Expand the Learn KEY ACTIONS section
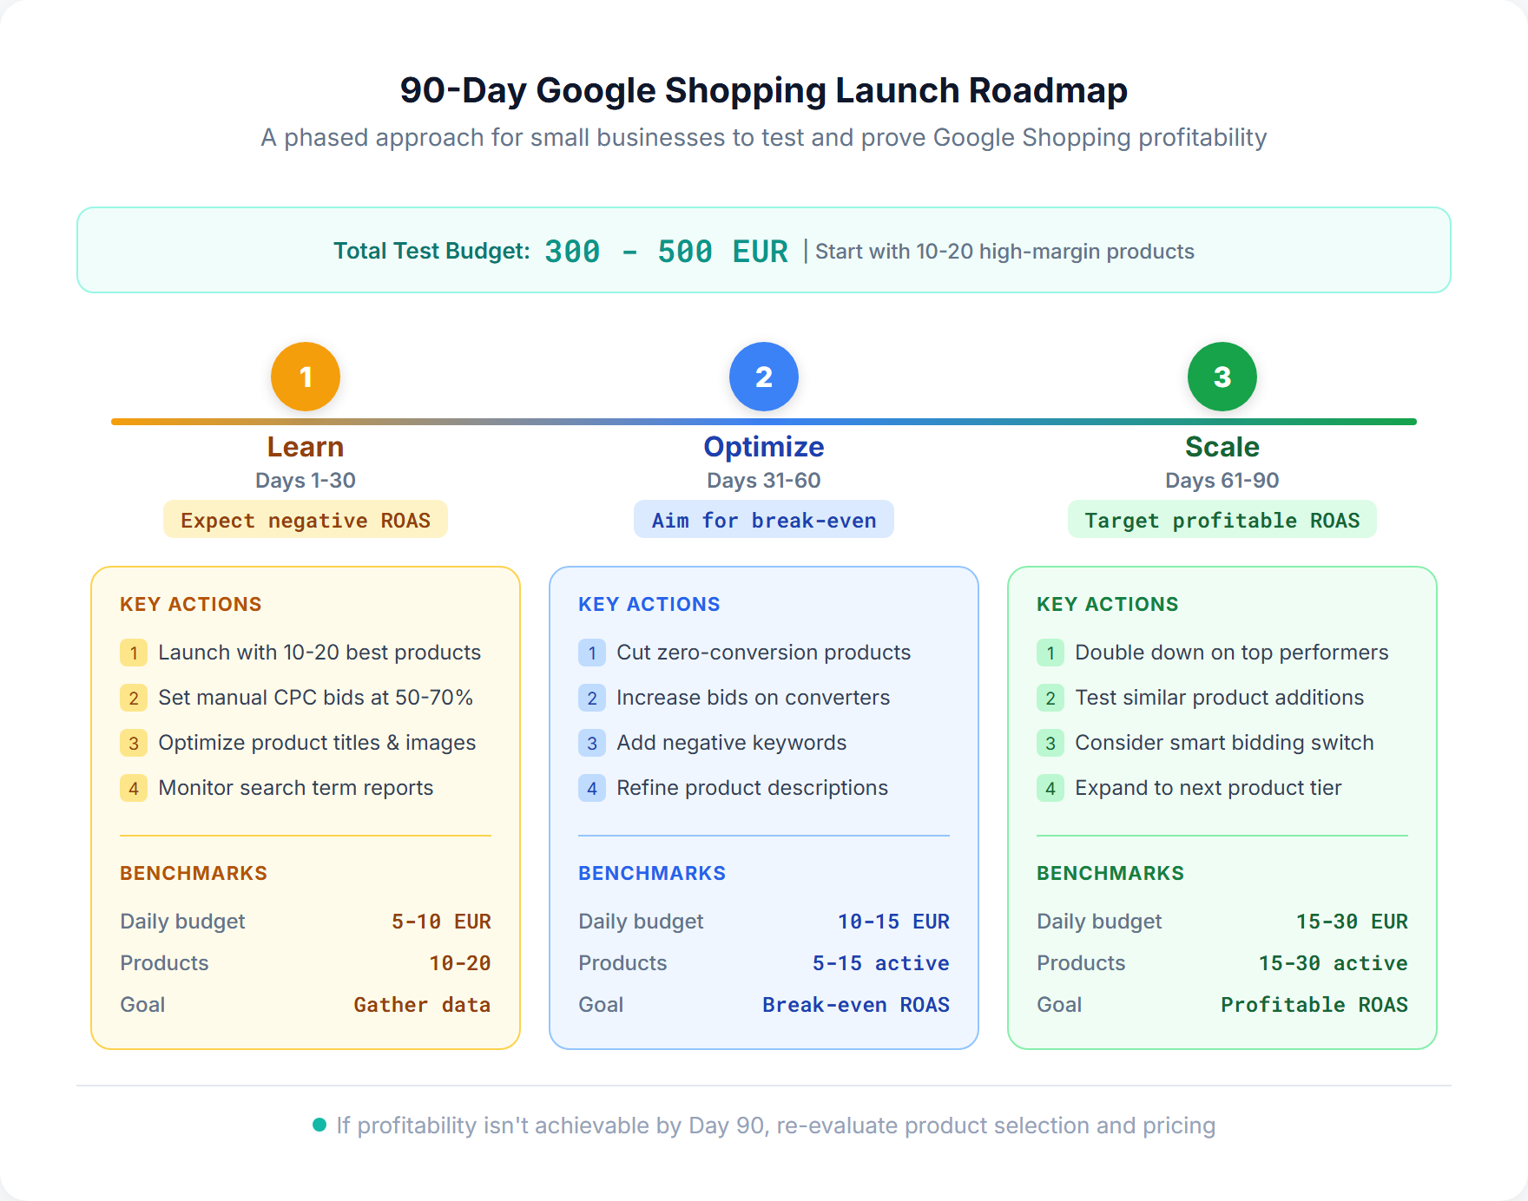This screenshot has width=1528, height=1201. tap(191, 604)
